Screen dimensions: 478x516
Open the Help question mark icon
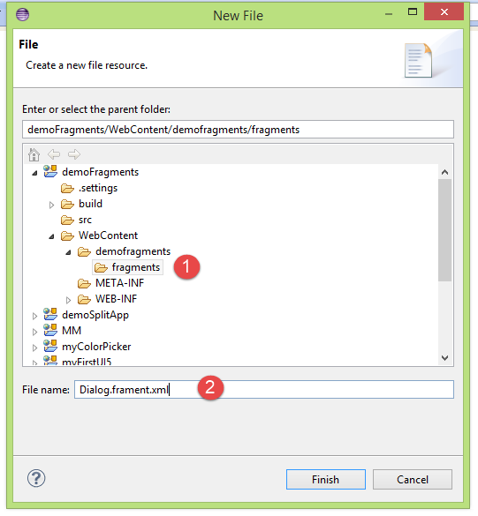tap(36, 478)
